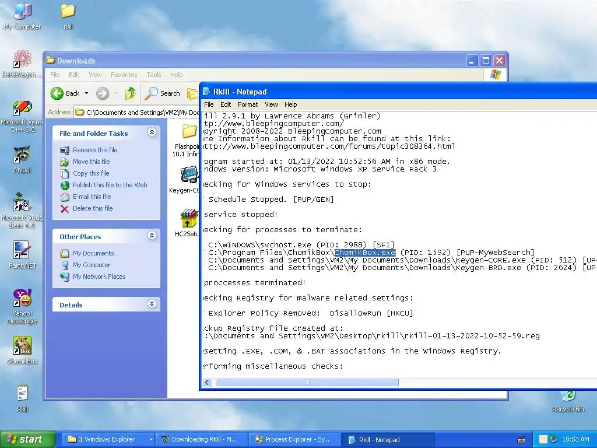597x448 pixels.
Task: Open Back history dropdown arrow
Action: tap(86, 93)
